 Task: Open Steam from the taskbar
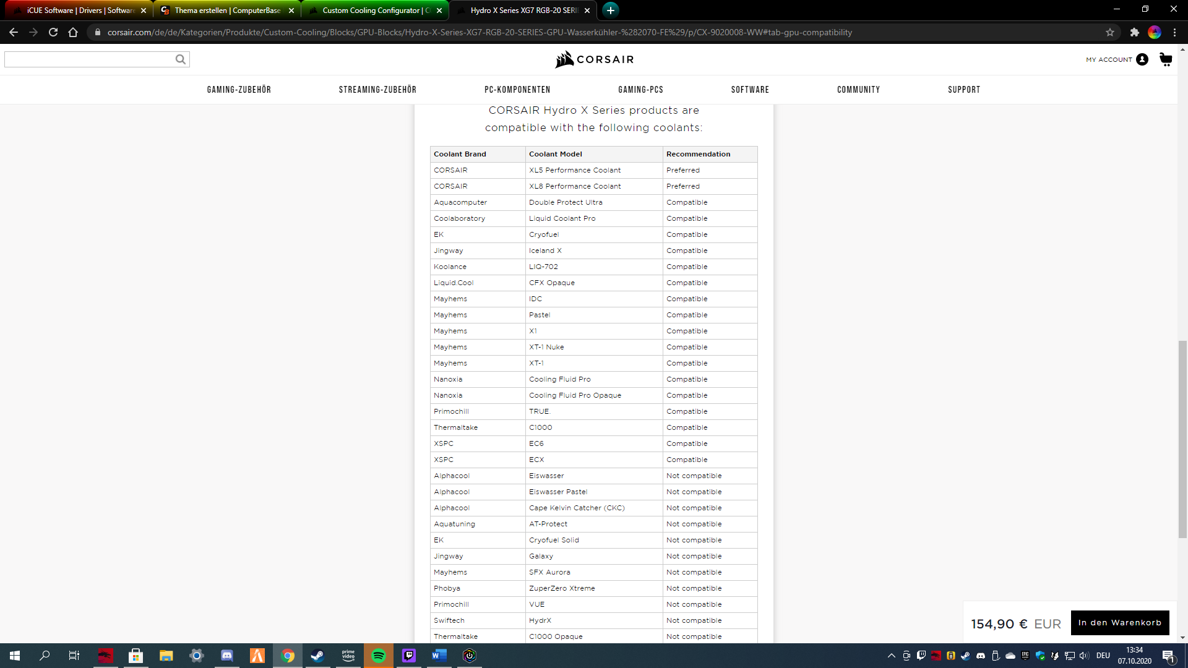318,656
